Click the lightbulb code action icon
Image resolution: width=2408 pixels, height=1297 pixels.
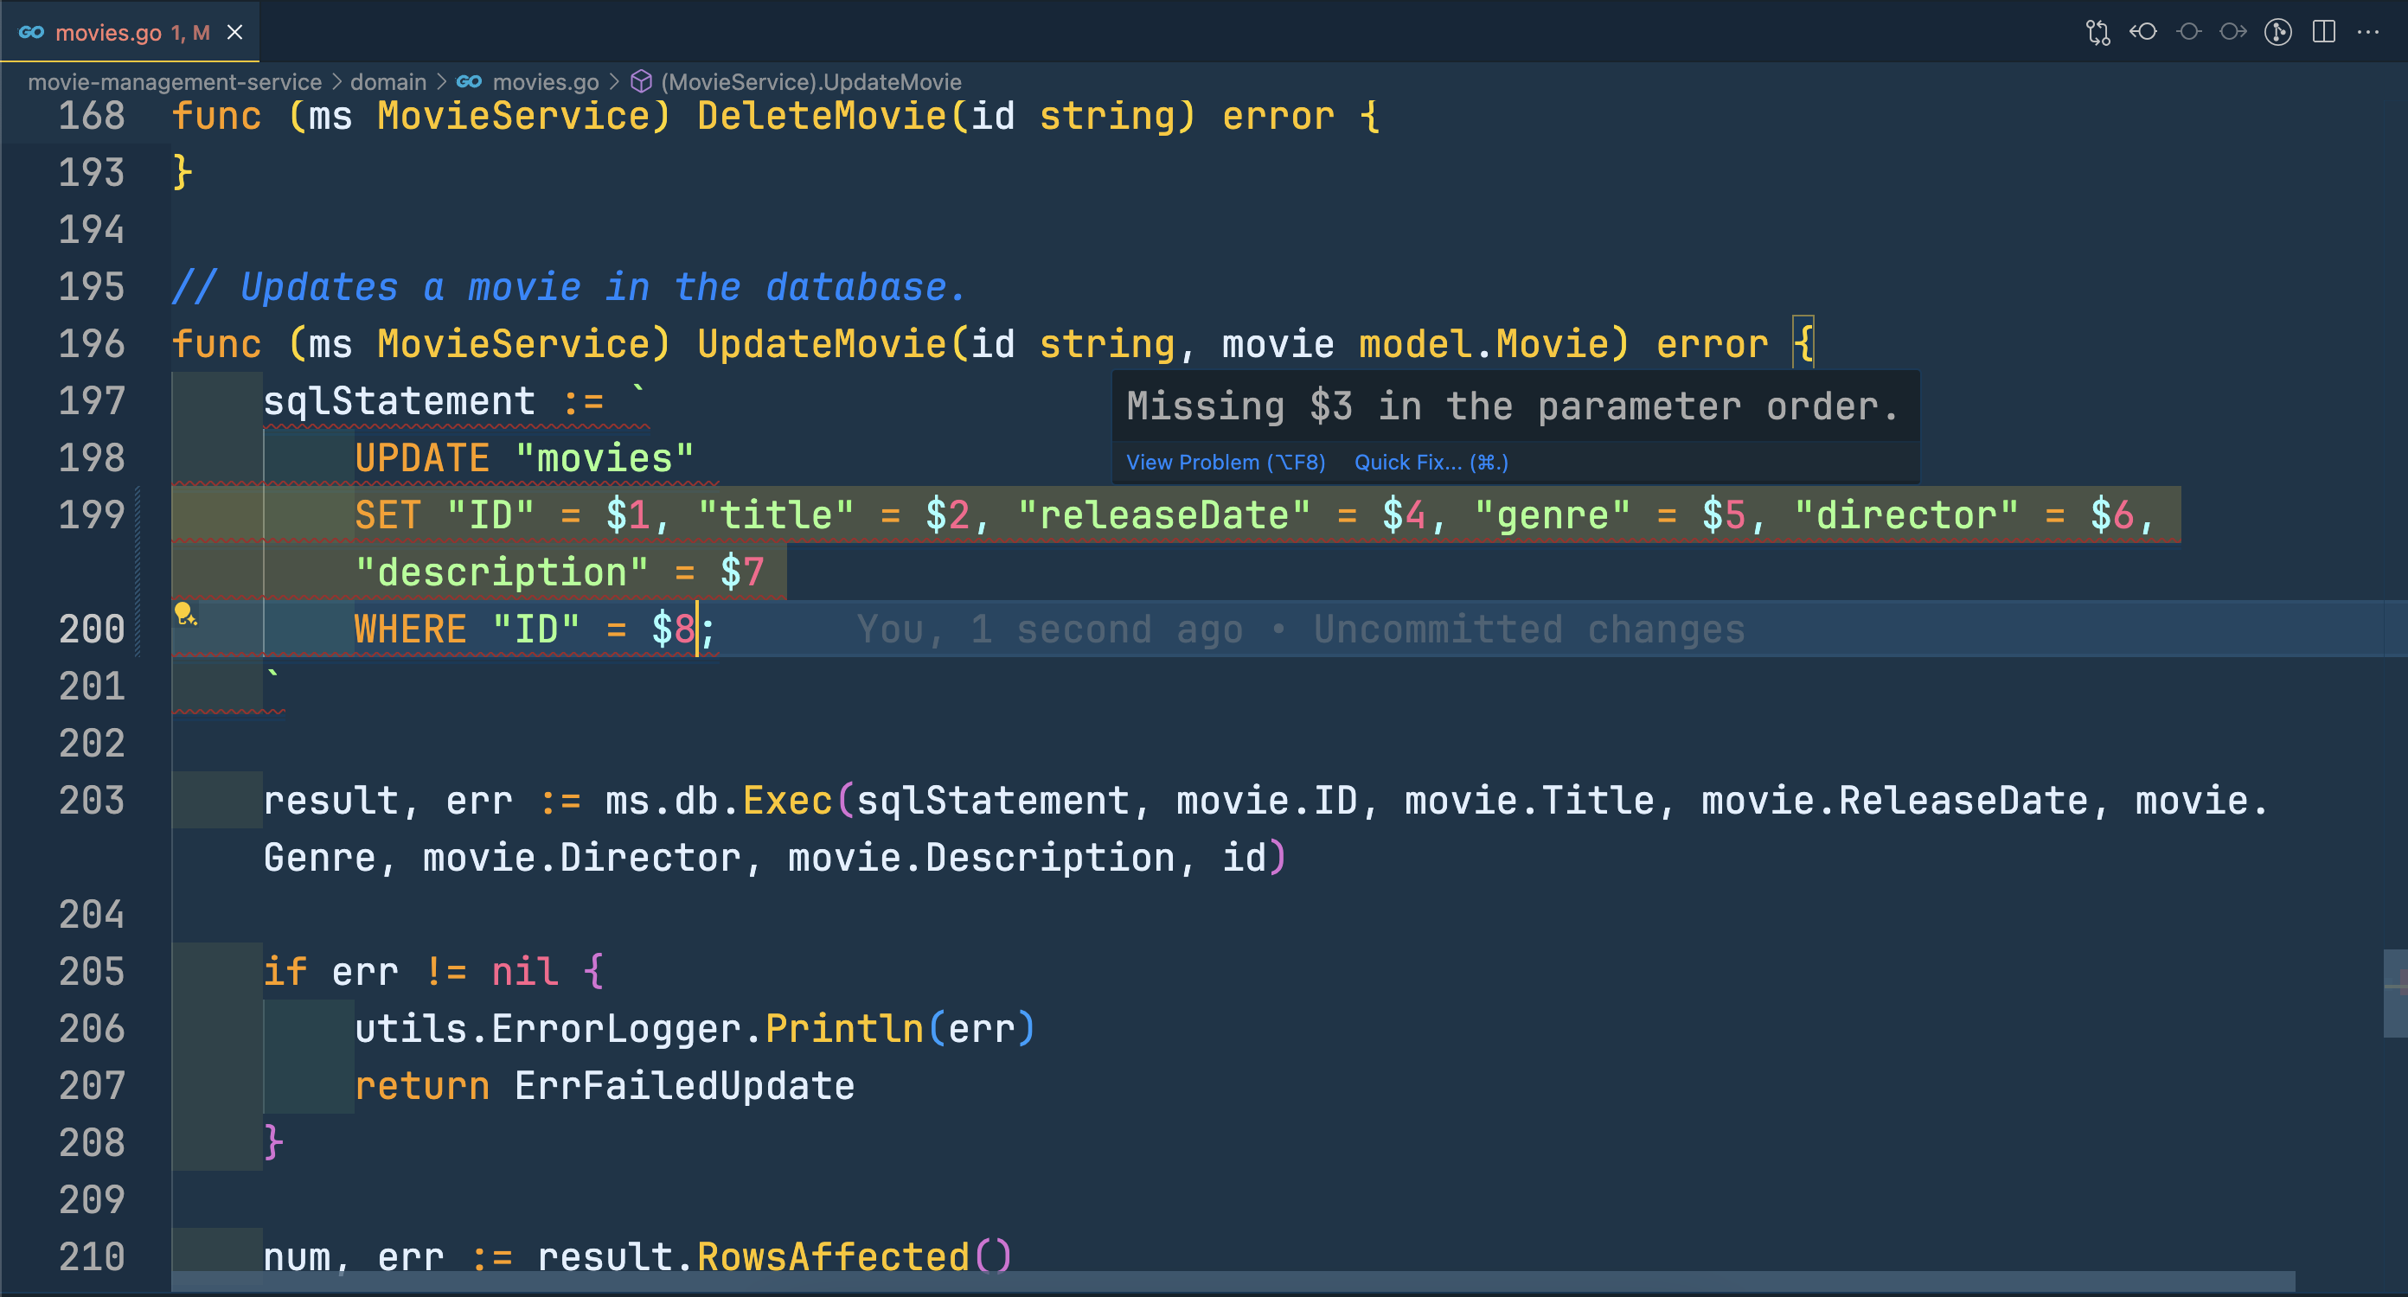[184, 614]
